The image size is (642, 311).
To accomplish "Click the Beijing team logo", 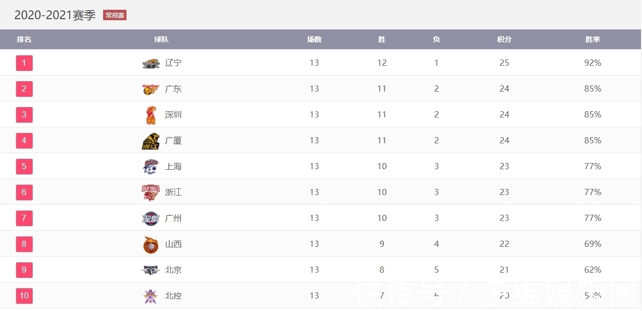I will click(151, 270).
